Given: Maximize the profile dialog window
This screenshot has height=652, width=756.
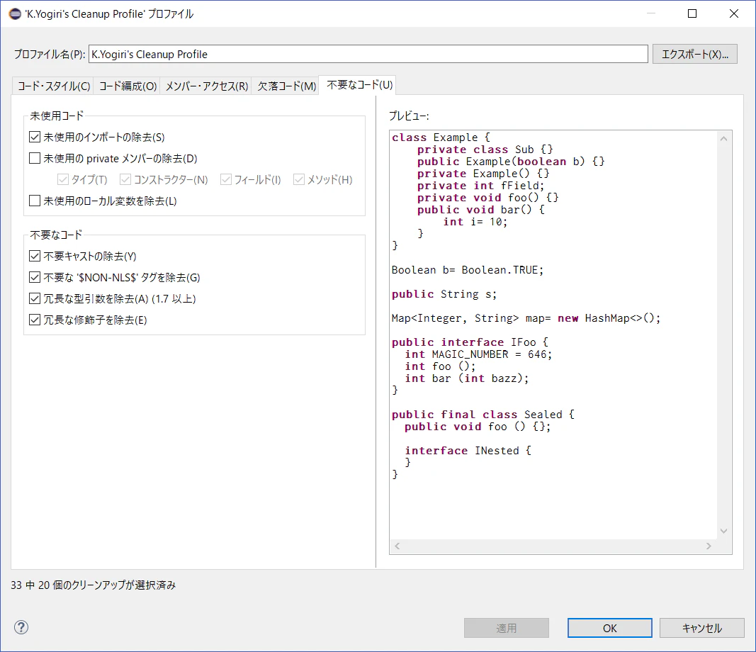Looking at the screenshot, I should (692, 13).
